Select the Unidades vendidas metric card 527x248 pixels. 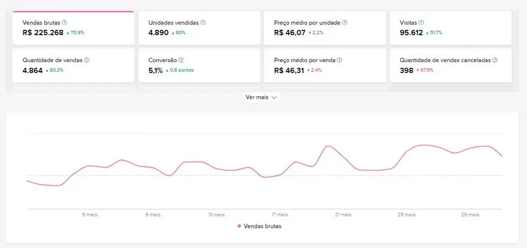click(x=199, y=28)
